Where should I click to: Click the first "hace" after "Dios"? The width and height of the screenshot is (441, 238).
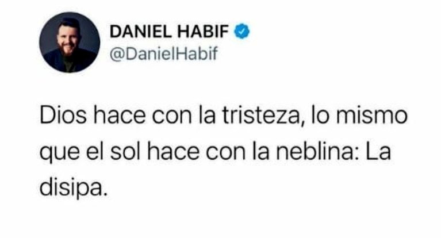pyautogui.click(x=120, y=116)
